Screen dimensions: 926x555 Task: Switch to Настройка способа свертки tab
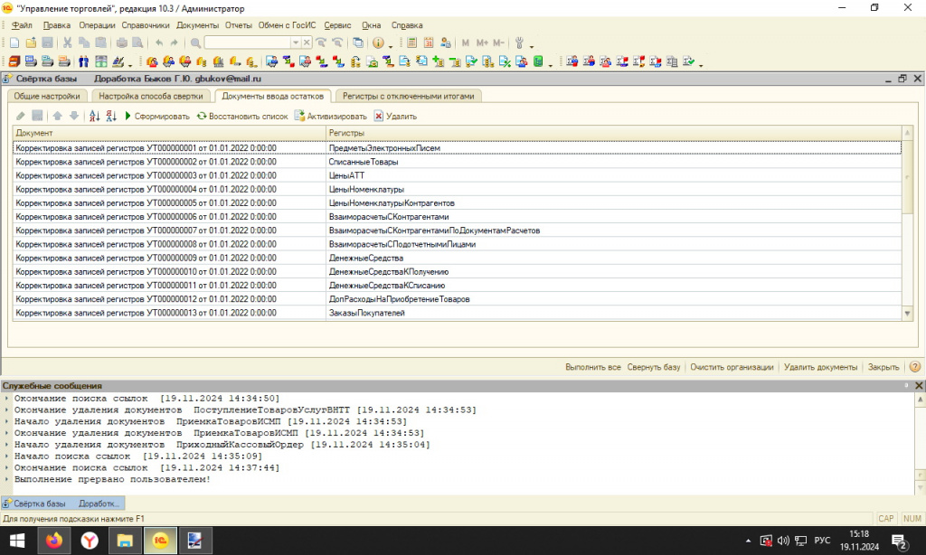[151, 96]
